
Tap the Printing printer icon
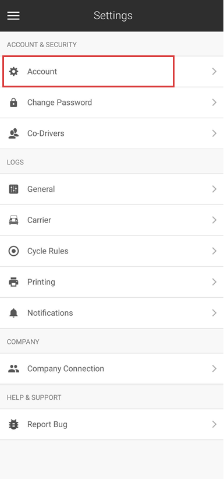tap(13, 282)
